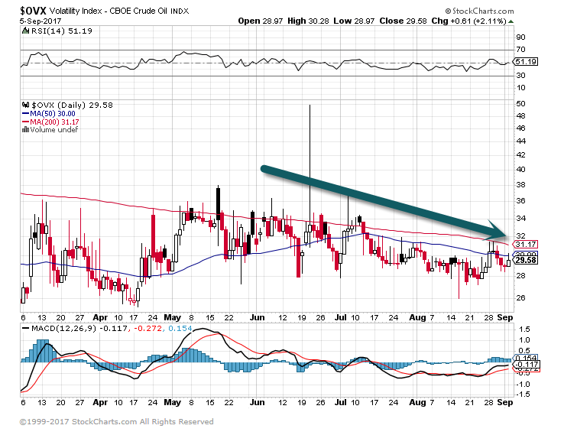Click the boxed 51.19 RSI value tag
Screen dimensions: 577x448
coord(526,61)
